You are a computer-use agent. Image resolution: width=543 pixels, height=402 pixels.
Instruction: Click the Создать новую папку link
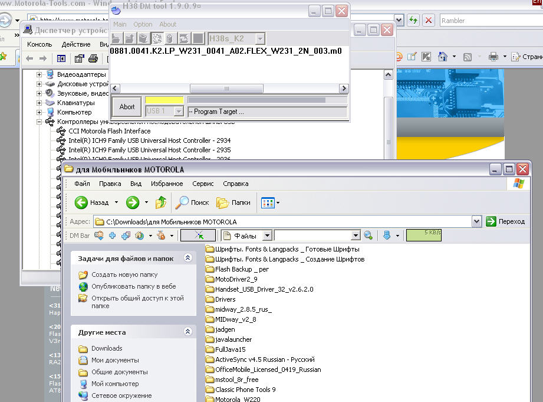click(x=124, y=274)
